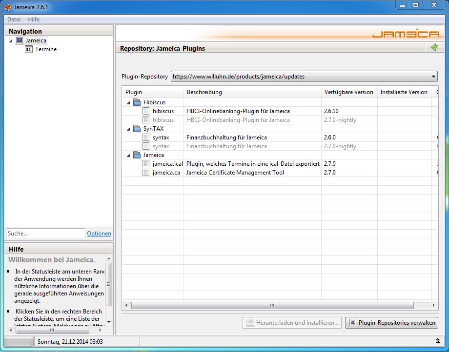Select the hibiscus row with version 2.6.10

pos(280,111)
